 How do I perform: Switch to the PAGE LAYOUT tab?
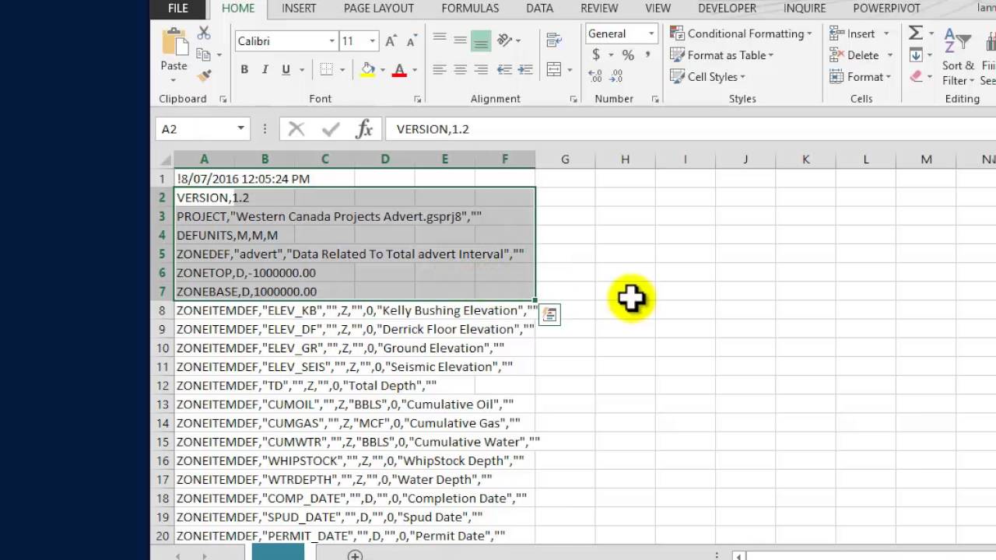coord(379,9)
